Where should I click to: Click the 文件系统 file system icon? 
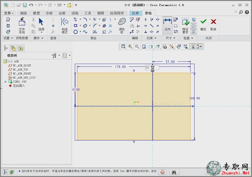click(22, 26)
